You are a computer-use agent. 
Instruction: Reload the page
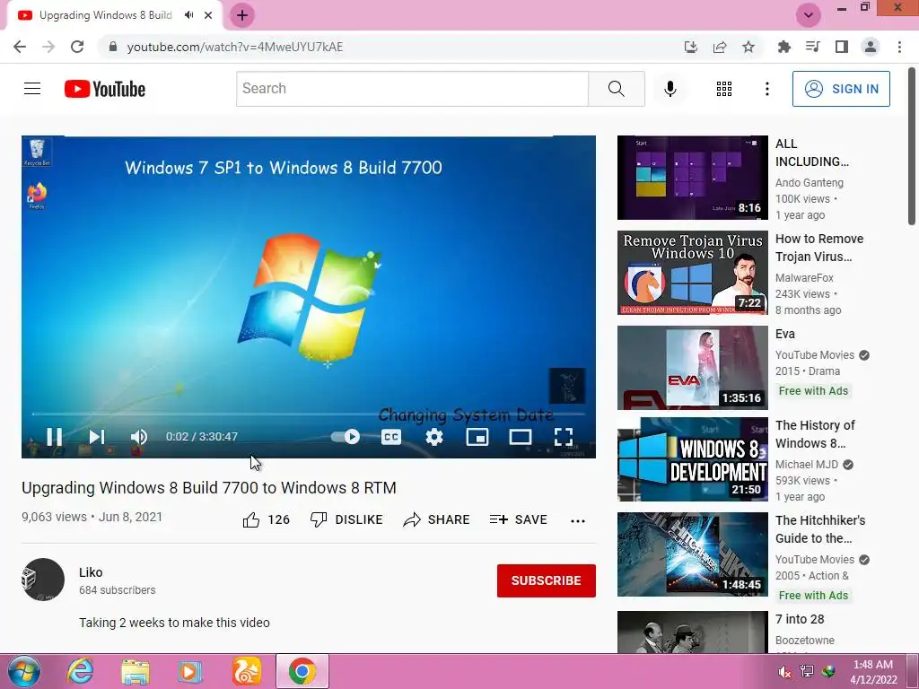tap(77, 47)
